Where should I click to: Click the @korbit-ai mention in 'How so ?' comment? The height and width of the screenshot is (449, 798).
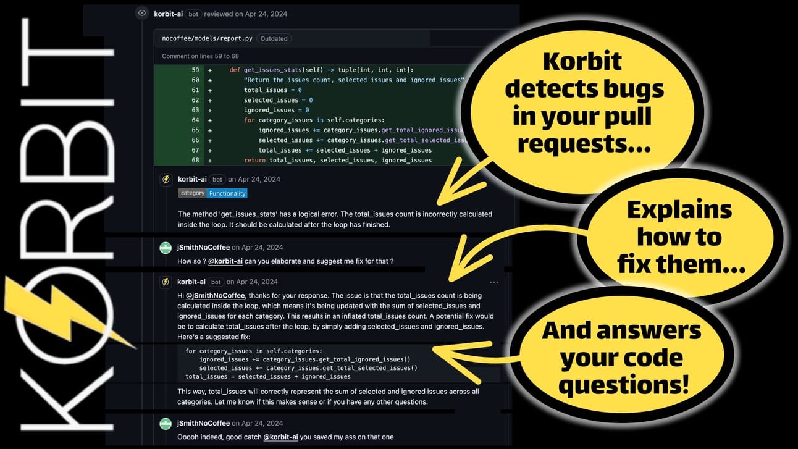[x=225, y=261]
